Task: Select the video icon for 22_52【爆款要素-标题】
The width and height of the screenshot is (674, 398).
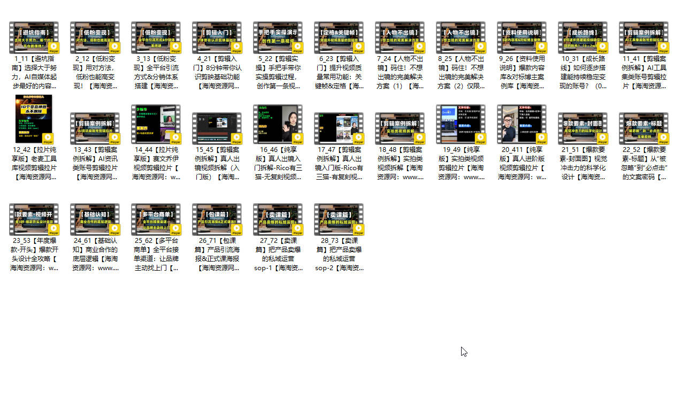Action: pos(644,128)
